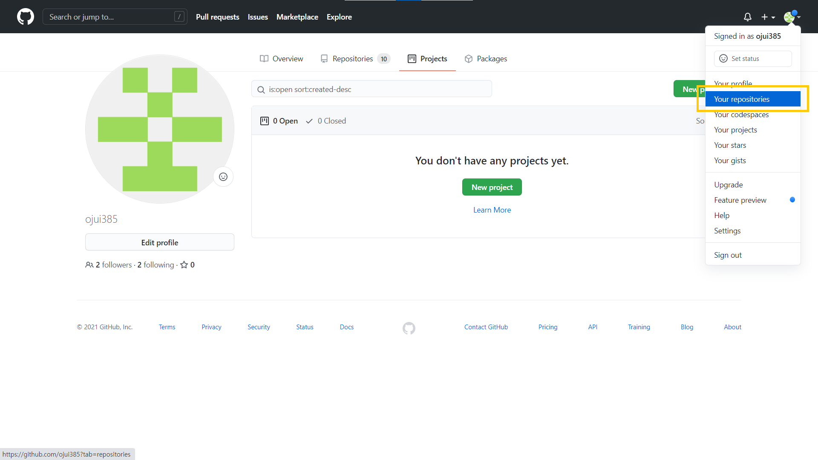Open the GitHub home logo
818x460 pixels.
26,17
